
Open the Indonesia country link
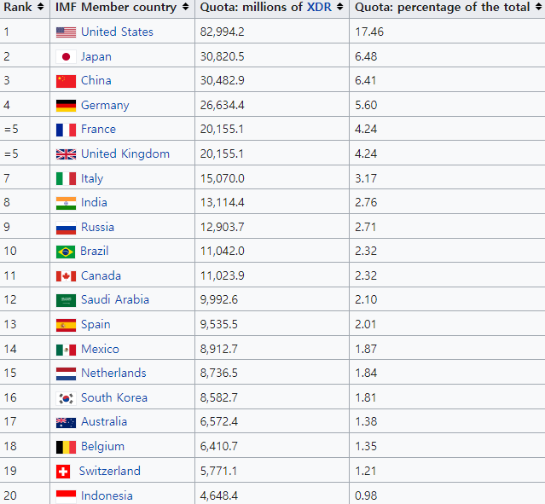point(107,495)
